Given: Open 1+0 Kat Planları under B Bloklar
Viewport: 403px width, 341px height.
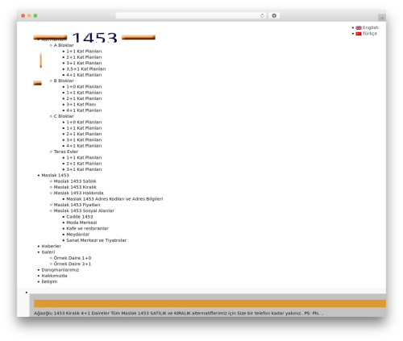Looking at the screenshot, I should [84, 87].
